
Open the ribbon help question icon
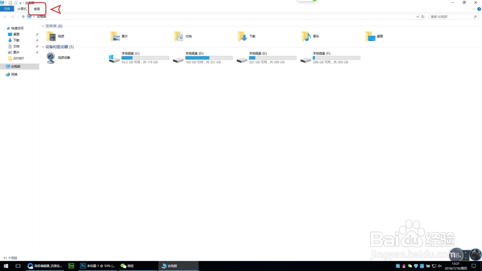pyautogui.click(x=479, y=9)
